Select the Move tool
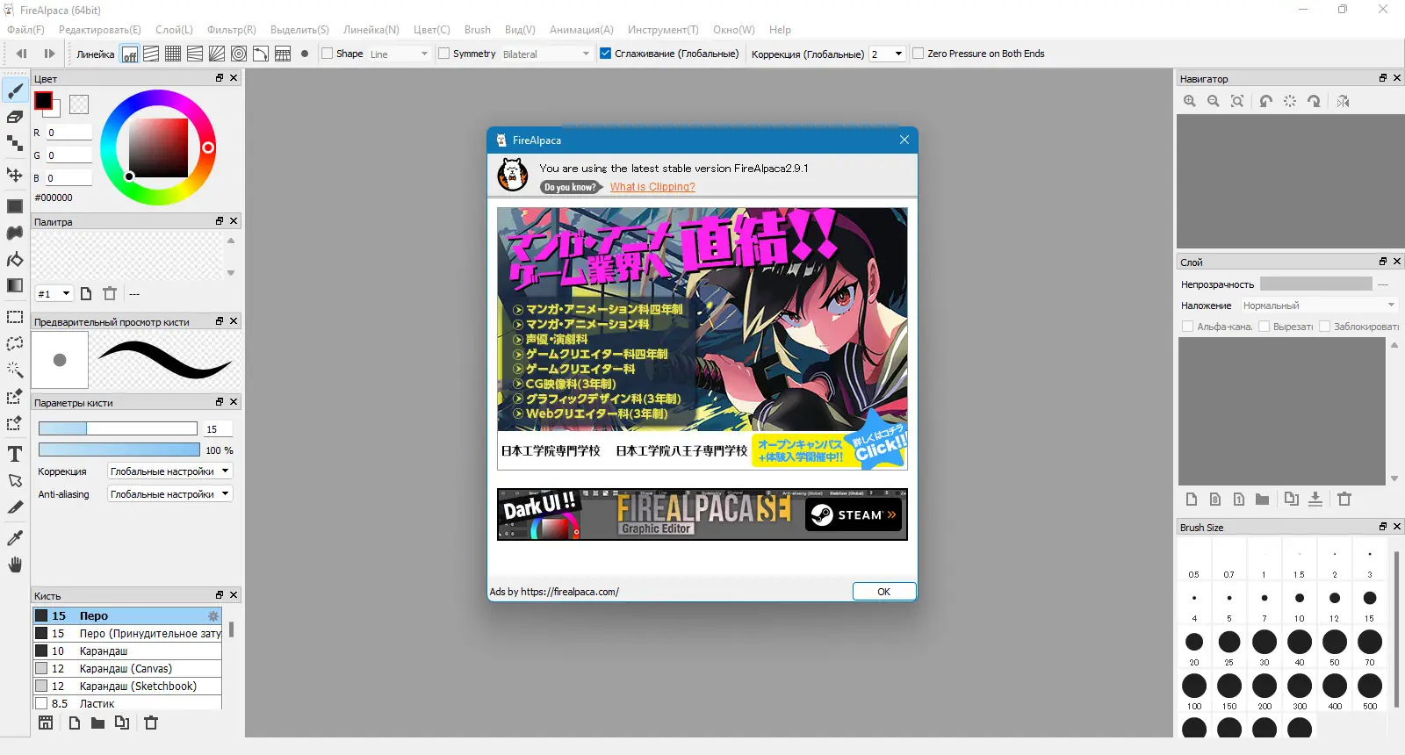The height and width of the screenshot is (755, 1405). tap(15, 175)
